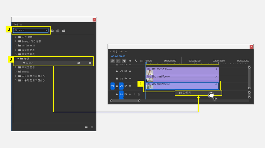Toggle lock on V1 track
This screenshot has width=265, height=148.
(117, 86)
